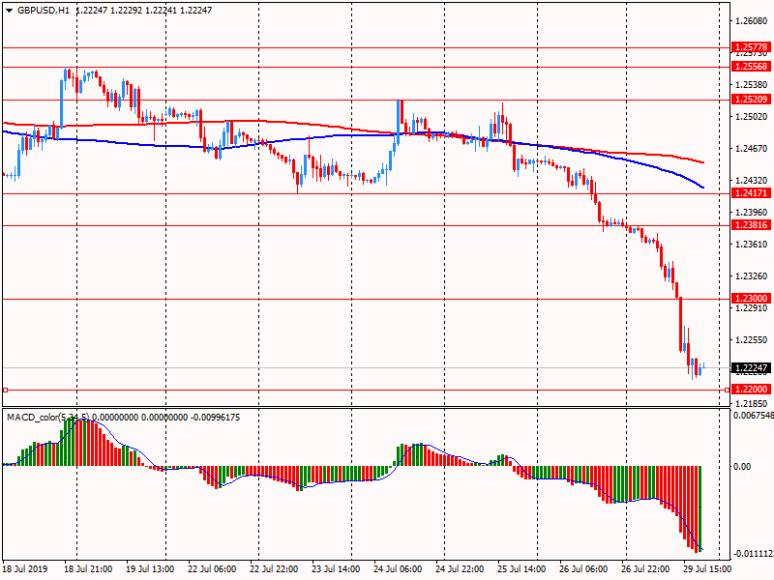The height and width of the screenshot is (580, 774).
Task: Click the OHLC values 1.22247 1.22292 1.22241 1.22247
Action: point(143,10)
